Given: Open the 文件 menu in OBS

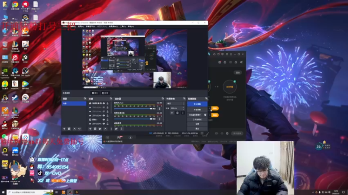Looking at the screenshot, I should click(65, 26).
